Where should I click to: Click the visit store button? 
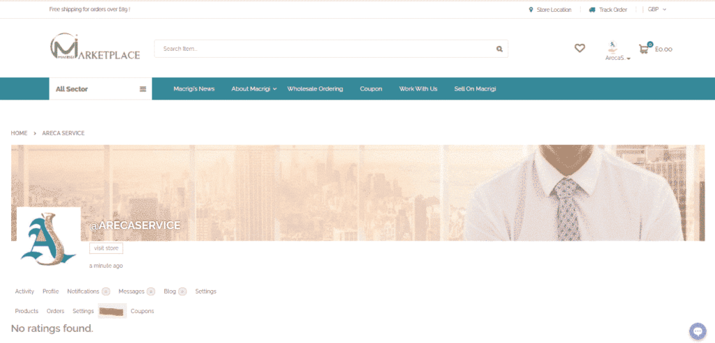click(106, 248)
